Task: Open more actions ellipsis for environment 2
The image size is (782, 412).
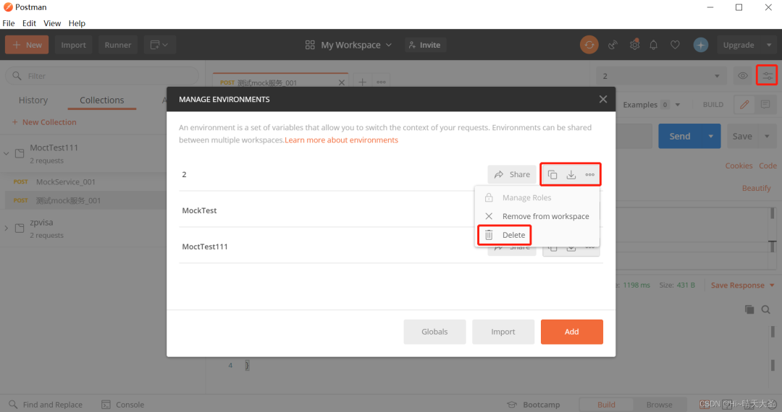Action: tap(589, 175)
